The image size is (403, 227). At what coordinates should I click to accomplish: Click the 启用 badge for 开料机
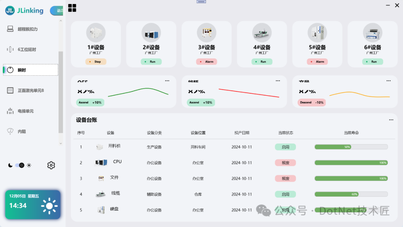pyautogui.click(x=285, y=147)
